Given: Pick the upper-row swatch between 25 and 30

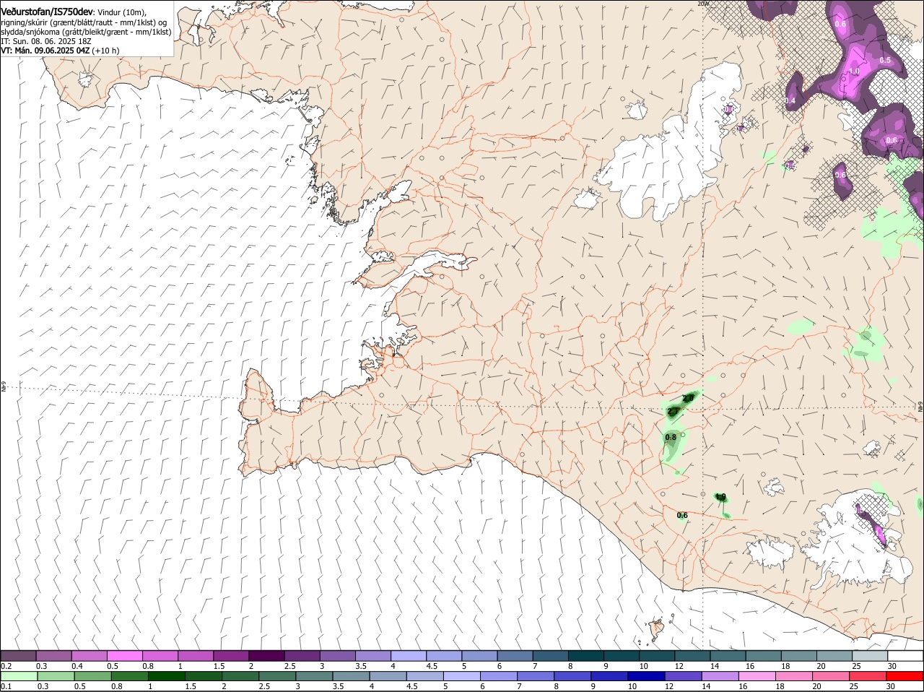Looking at the screenshot, I should click(870, 656).
